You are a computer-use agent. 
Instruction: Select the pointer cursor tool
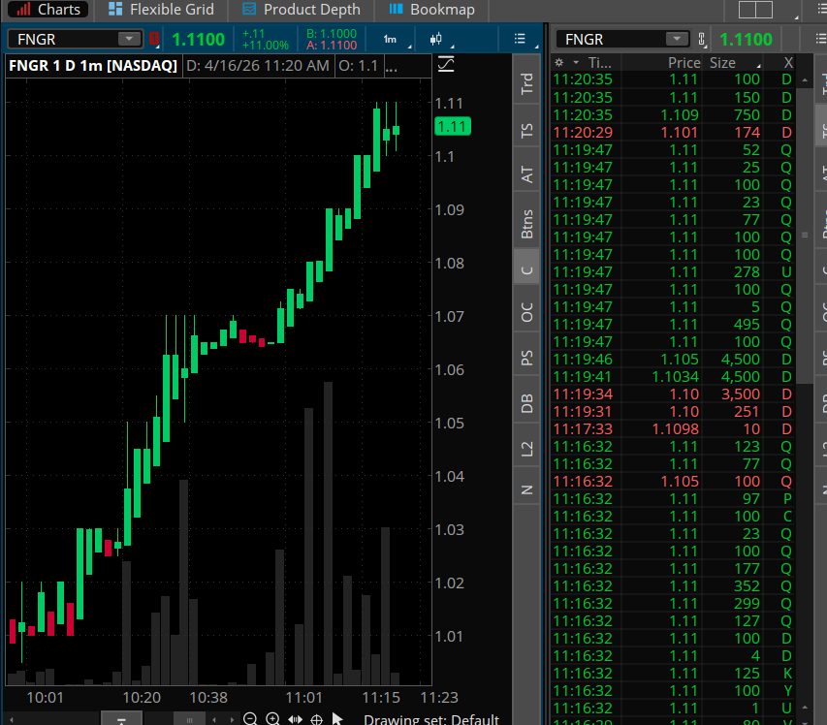point(337,719)
